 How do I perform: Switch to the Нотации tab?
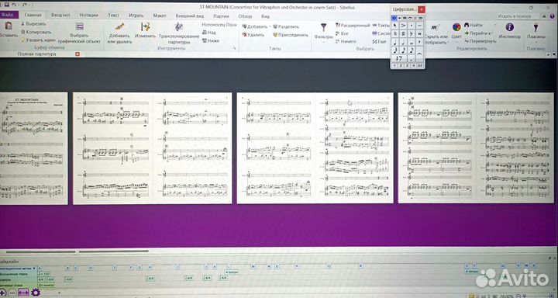[89, 16]
